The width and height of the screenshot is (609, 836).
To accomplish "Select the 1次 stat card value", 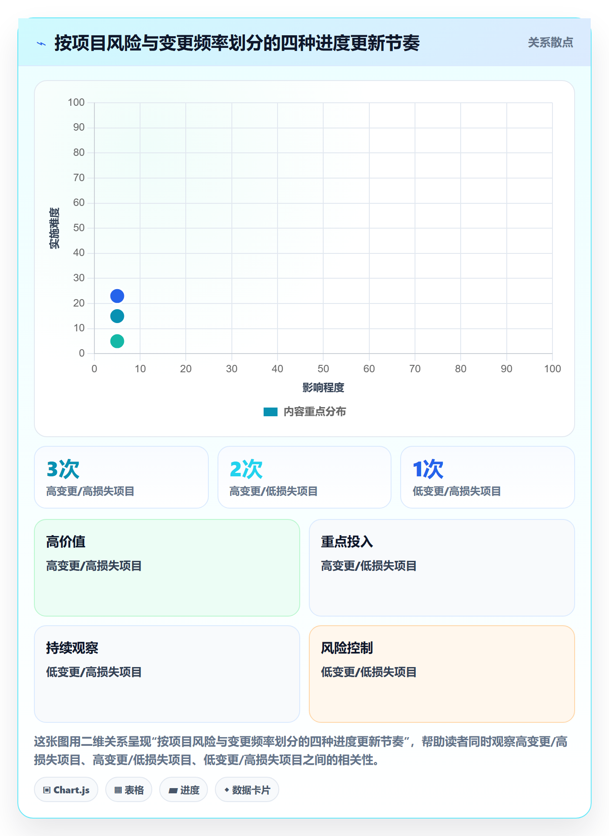I will click(428, 469).
